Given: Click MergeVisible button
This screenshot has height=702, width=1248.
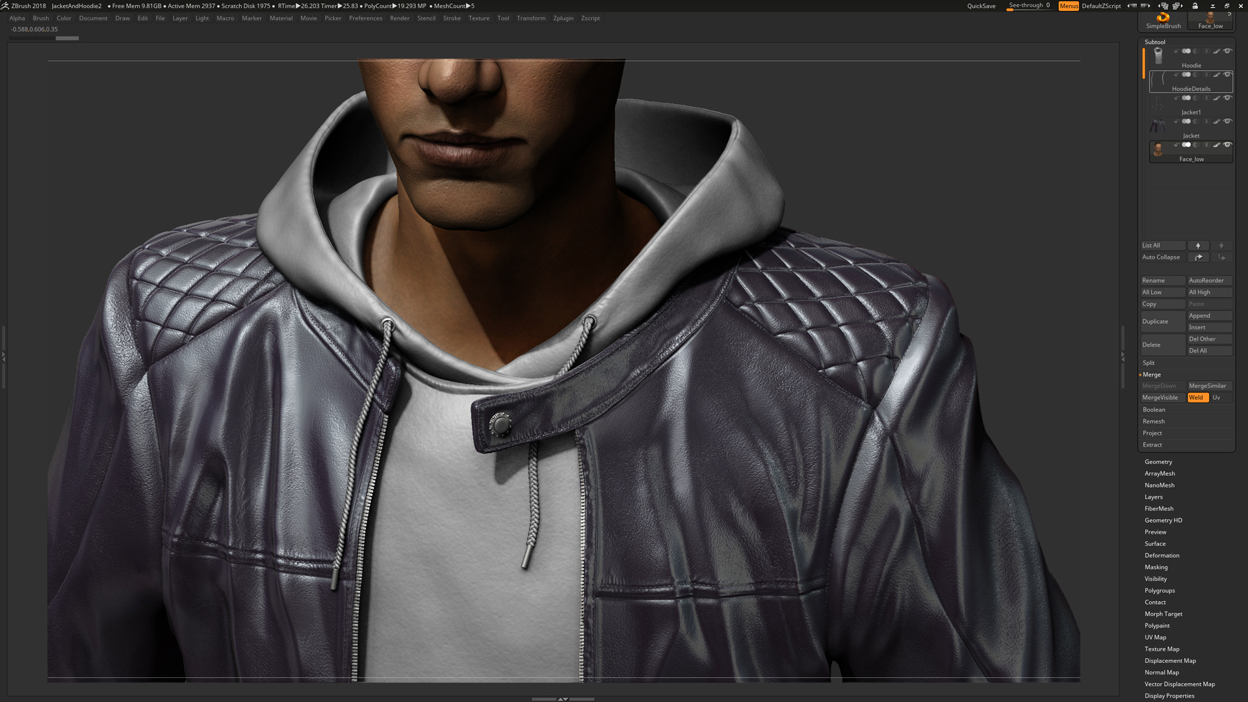Looking at the screenshot, I should (1163, 398).
